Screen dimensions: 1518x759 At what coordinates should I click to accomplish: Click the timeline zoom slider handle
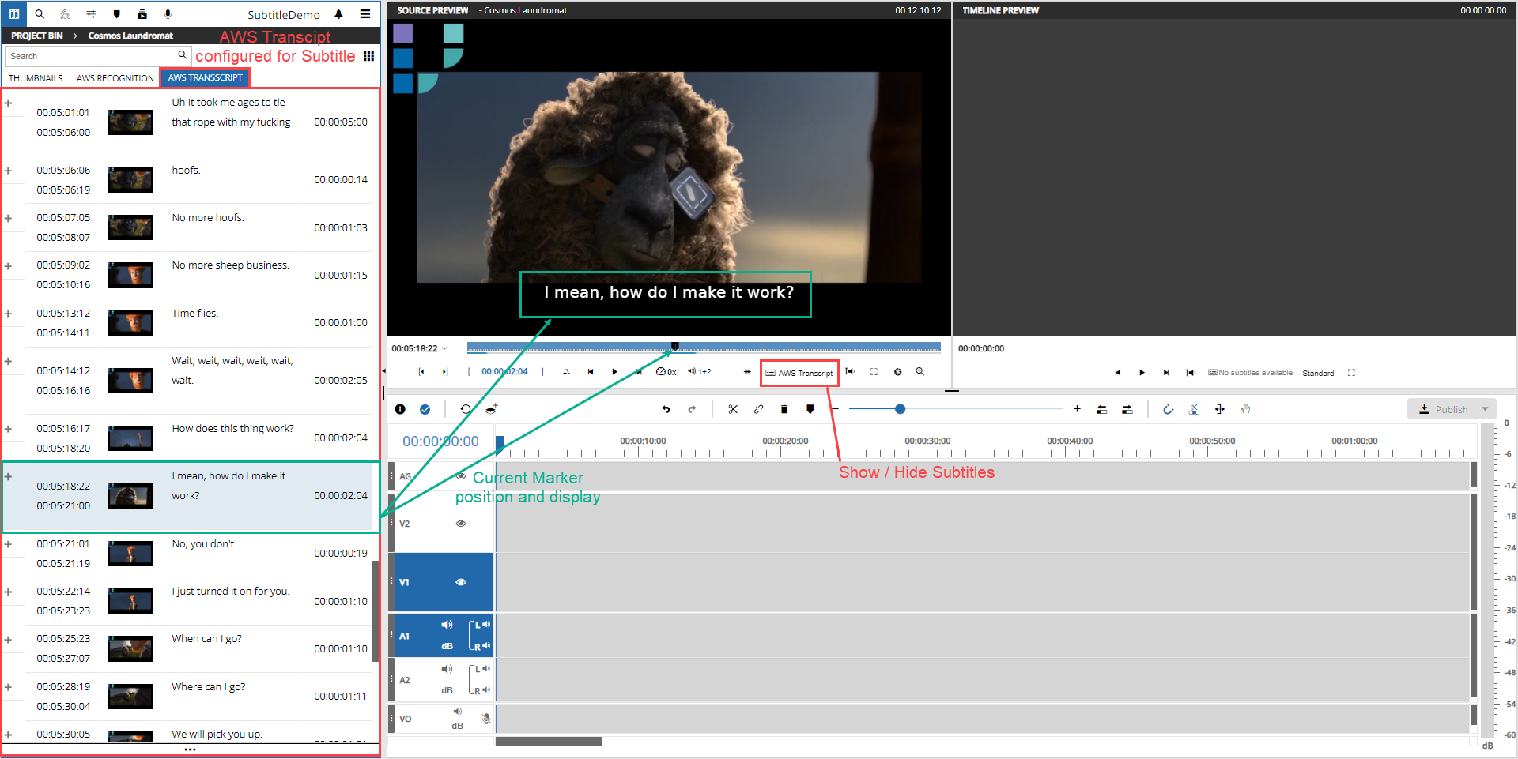[x=900, y=409]
